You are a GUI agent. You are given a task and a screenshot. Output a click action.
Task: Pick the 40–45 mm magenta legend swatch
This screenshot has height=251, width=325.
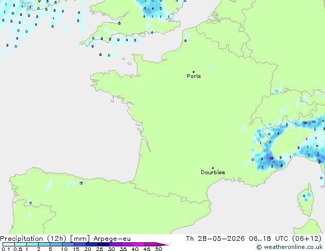pyautogui.click(x=139, y=244)
